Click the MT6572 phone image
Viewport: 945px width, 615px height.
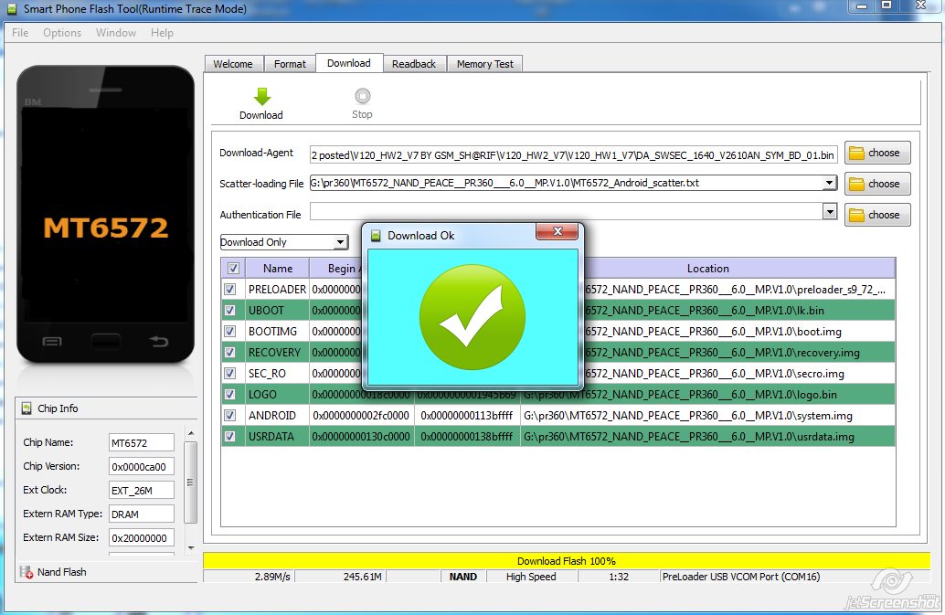click(x=105, y=215)
